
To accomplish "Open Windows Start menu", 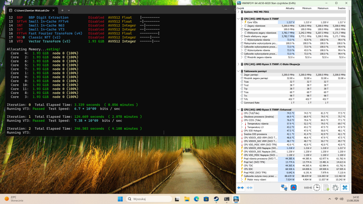I will tap(120, 199).
